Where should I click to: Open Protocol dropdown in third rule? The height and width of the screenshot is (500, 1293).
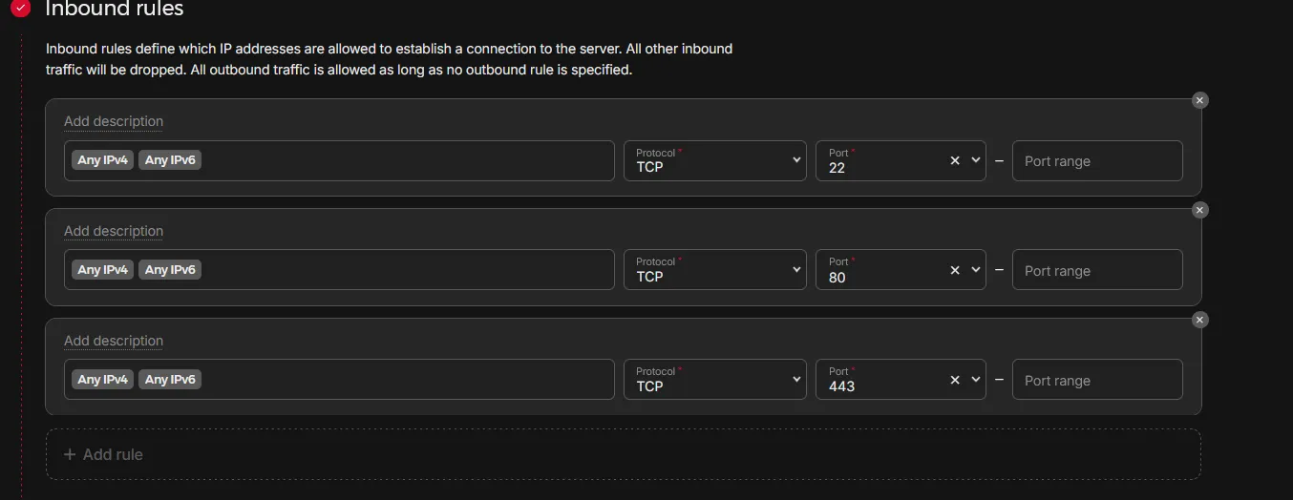click(714, 381)
